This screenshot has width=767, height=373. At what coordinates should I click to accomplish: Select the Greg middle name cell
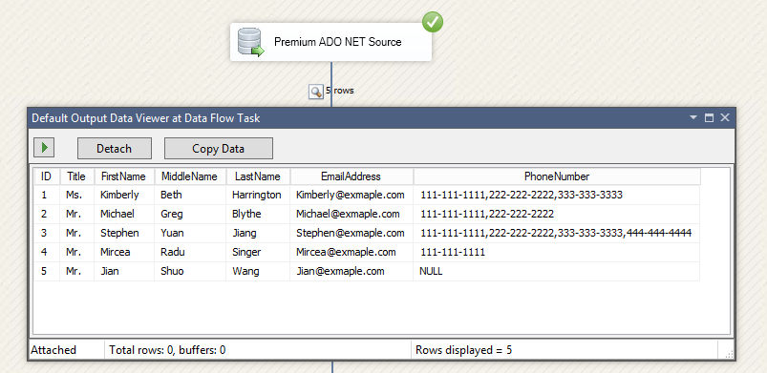coord(190,214)
